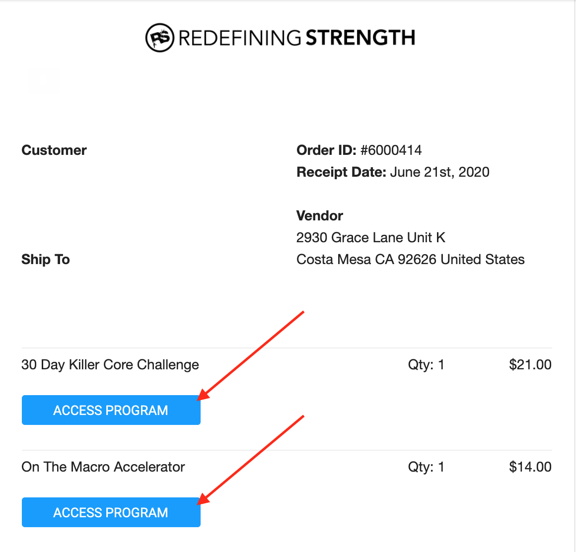Click the red arrow pointing to the Core Challenge button
This screenshot has height=552, width=576.
tap(251, 355)
